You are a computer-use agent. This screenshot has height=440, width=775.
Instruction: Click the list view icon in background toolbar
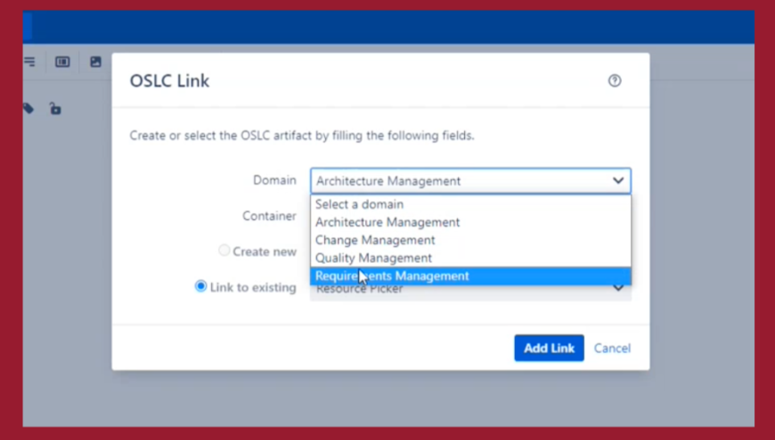(29, 61)
